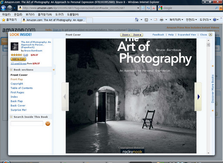Close Look Inside with the X icon
This screenshot has width=223, height=163.
click(210, 35)
